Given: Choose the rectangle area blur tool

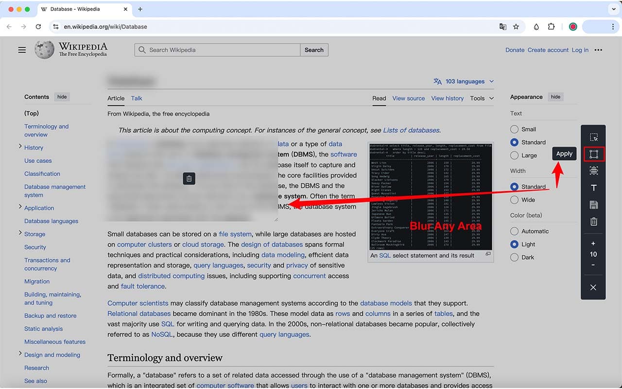Looking at the screenshot, I should pyautogui.click(x=593, y=154).
